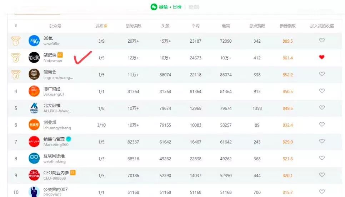Click the 861.4 index score
The height and width of the screenshot is (197, 345).
pyautogui.click(x=287, y=58)
